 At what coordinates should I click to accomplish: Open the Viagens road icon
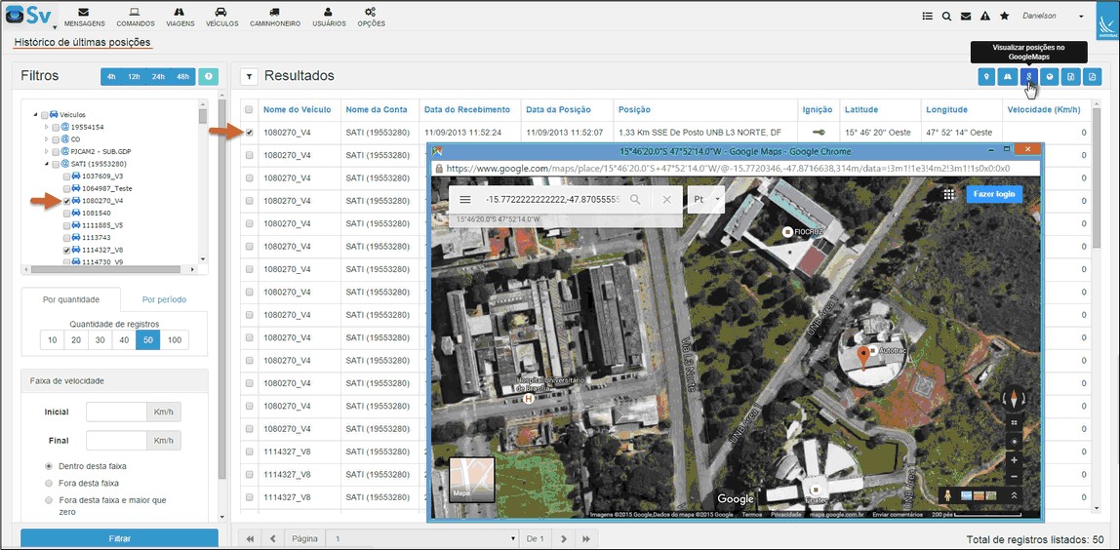click(x=180, y=12)
